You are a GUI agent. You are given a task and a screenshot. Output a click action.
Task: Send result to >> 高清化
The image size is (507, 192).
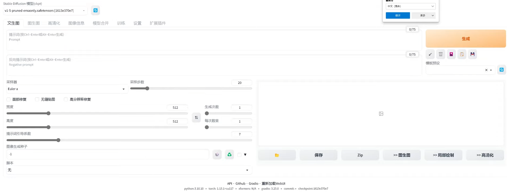(x=485, y=155)
